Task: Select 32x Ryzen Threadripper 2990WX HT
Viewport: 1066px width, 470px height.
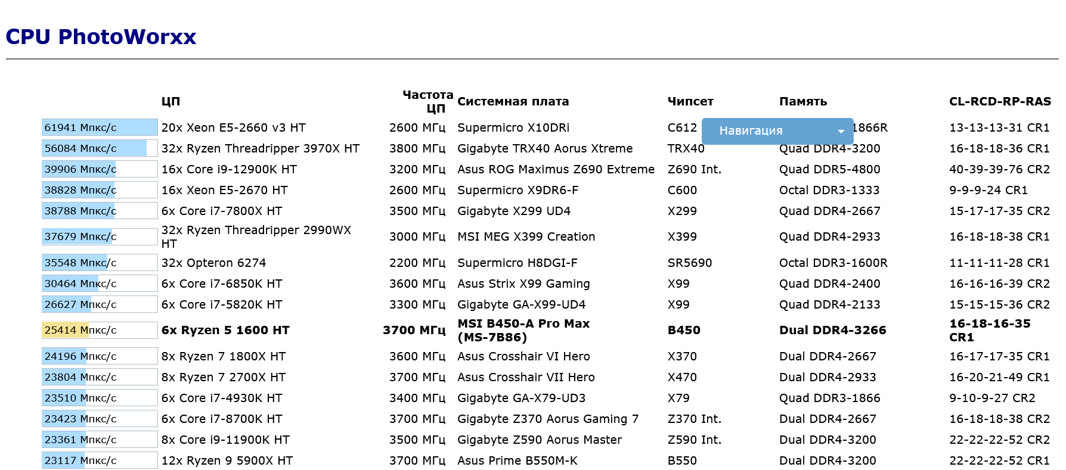Action: click(256, 236)
